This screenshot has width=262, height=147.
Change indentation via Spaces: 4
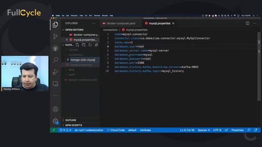click(204, 130)
